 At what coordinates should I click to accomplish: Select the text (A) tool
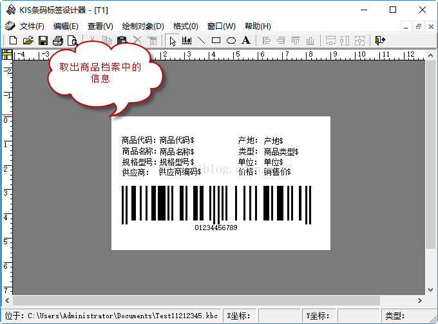[246, 40]
